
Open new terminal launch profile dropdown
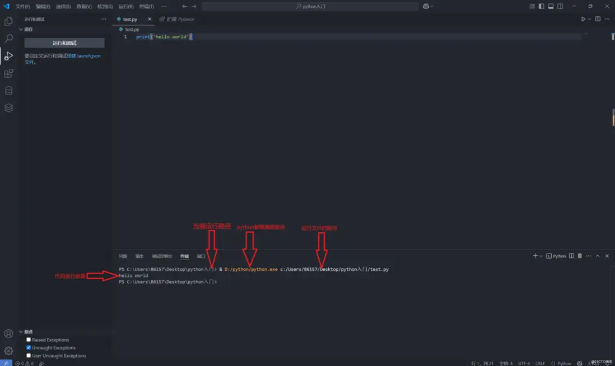coord(541,256)
